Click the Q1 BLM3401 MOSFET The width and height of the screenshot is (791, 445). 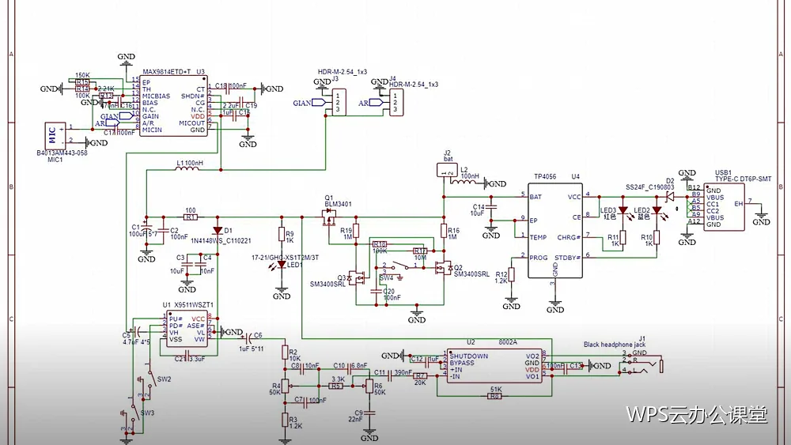pos(331,218)
